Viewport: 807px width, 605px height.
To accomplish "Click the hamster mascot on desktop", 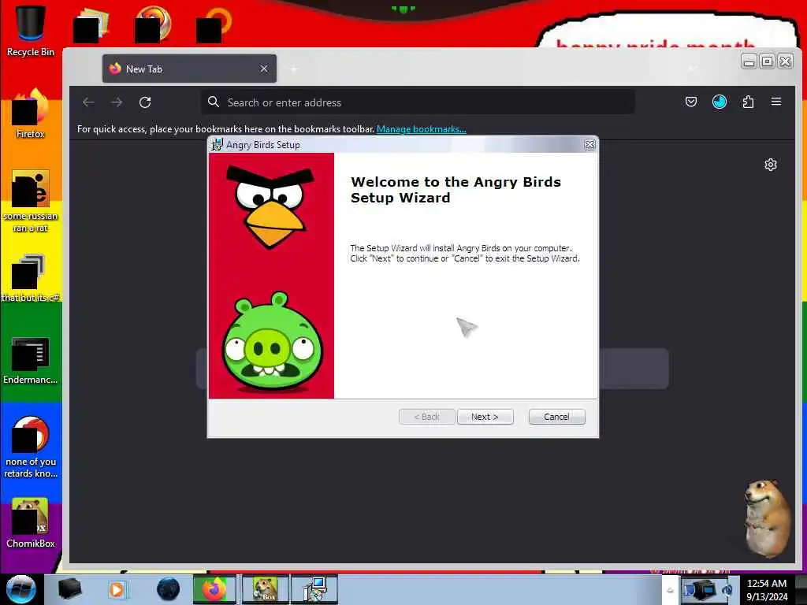I will click(766, 518).
